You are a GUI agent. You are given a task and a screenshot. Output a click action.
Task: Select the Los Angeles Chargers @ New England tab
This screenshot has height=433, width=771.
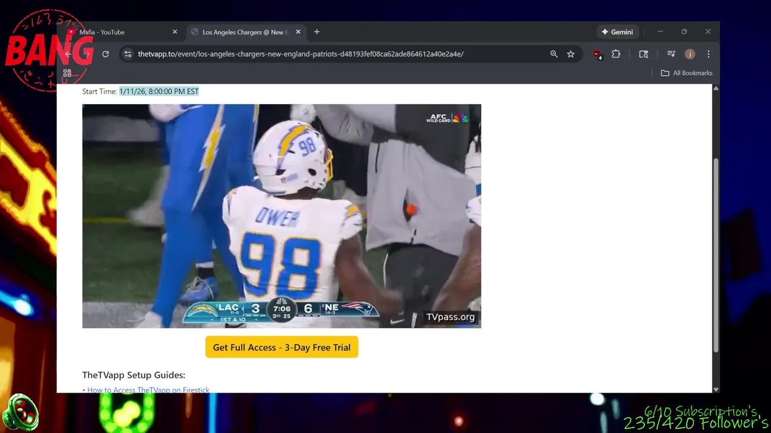245,32
